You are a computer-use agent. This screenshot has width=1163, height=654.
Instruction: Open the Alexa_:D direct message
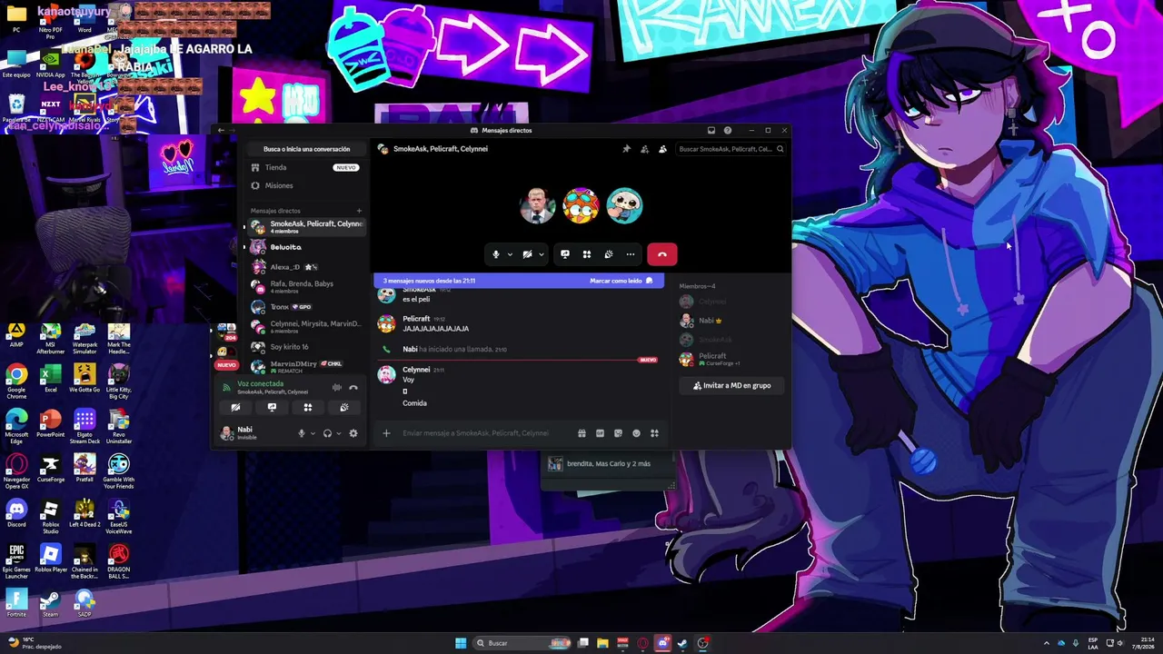coord(306,267)
